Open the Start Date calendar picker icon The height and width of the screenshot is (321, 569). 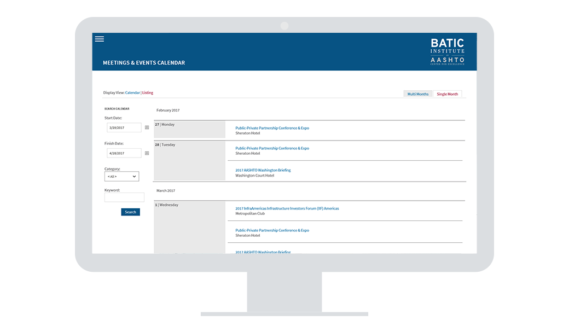pos(147,127)
